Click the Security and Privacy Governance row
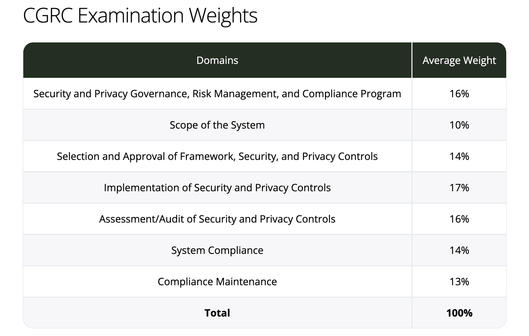This screenshot has width=529, height=336. coord(217,94)
